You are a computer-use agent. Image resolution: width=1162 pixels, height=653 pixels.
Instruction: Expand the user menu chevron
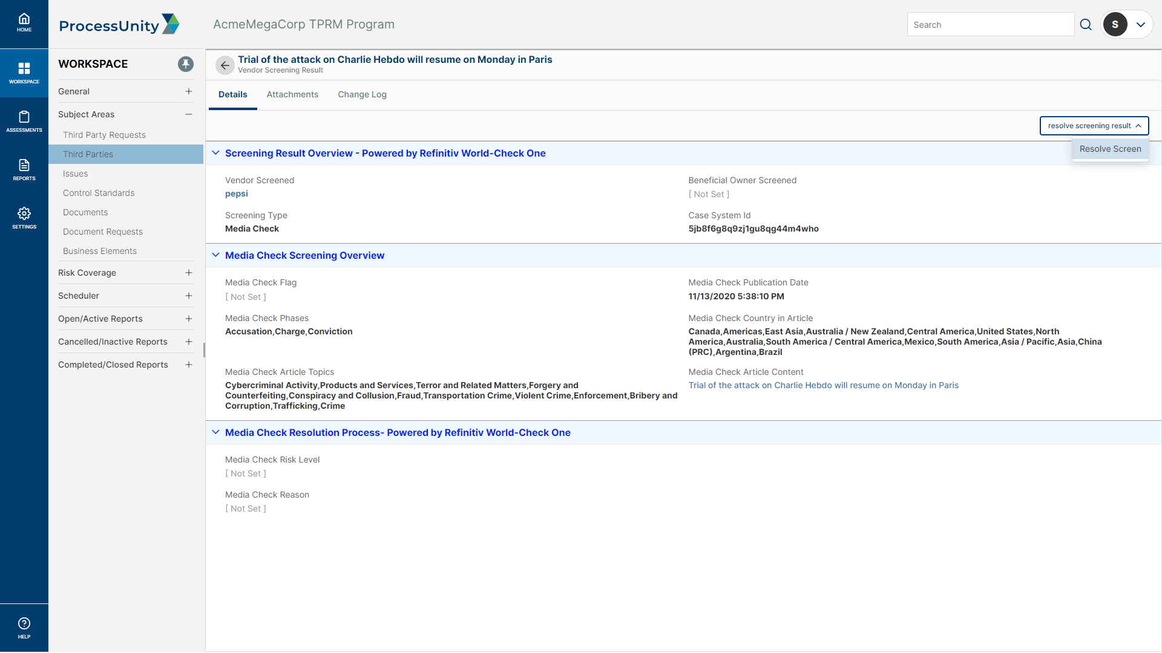(1141, 25)
